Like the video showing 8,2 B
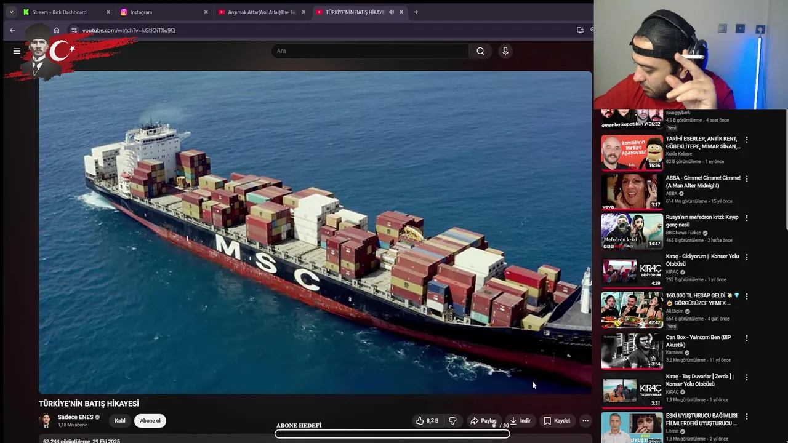 [x=427, y=421]
